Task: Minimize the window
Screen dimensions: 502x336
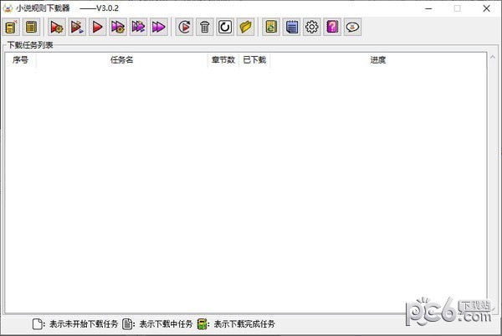Action: [428, 8]
